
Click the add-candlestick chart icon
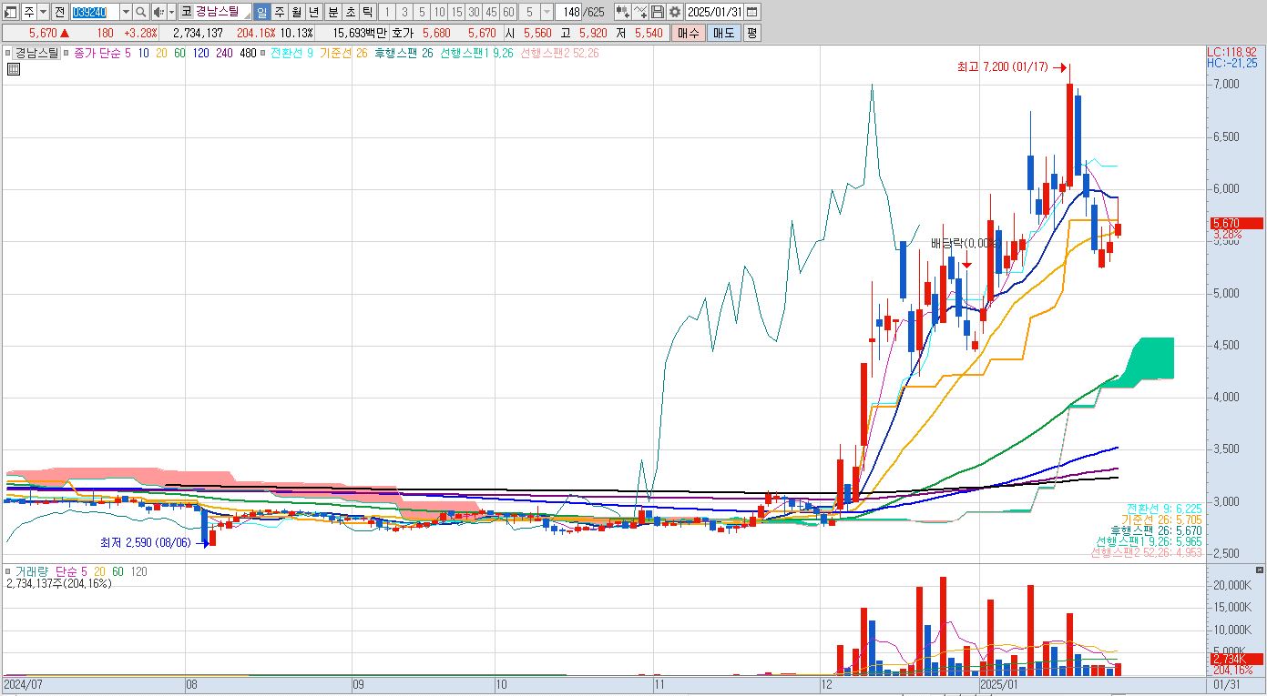point(623,12)
